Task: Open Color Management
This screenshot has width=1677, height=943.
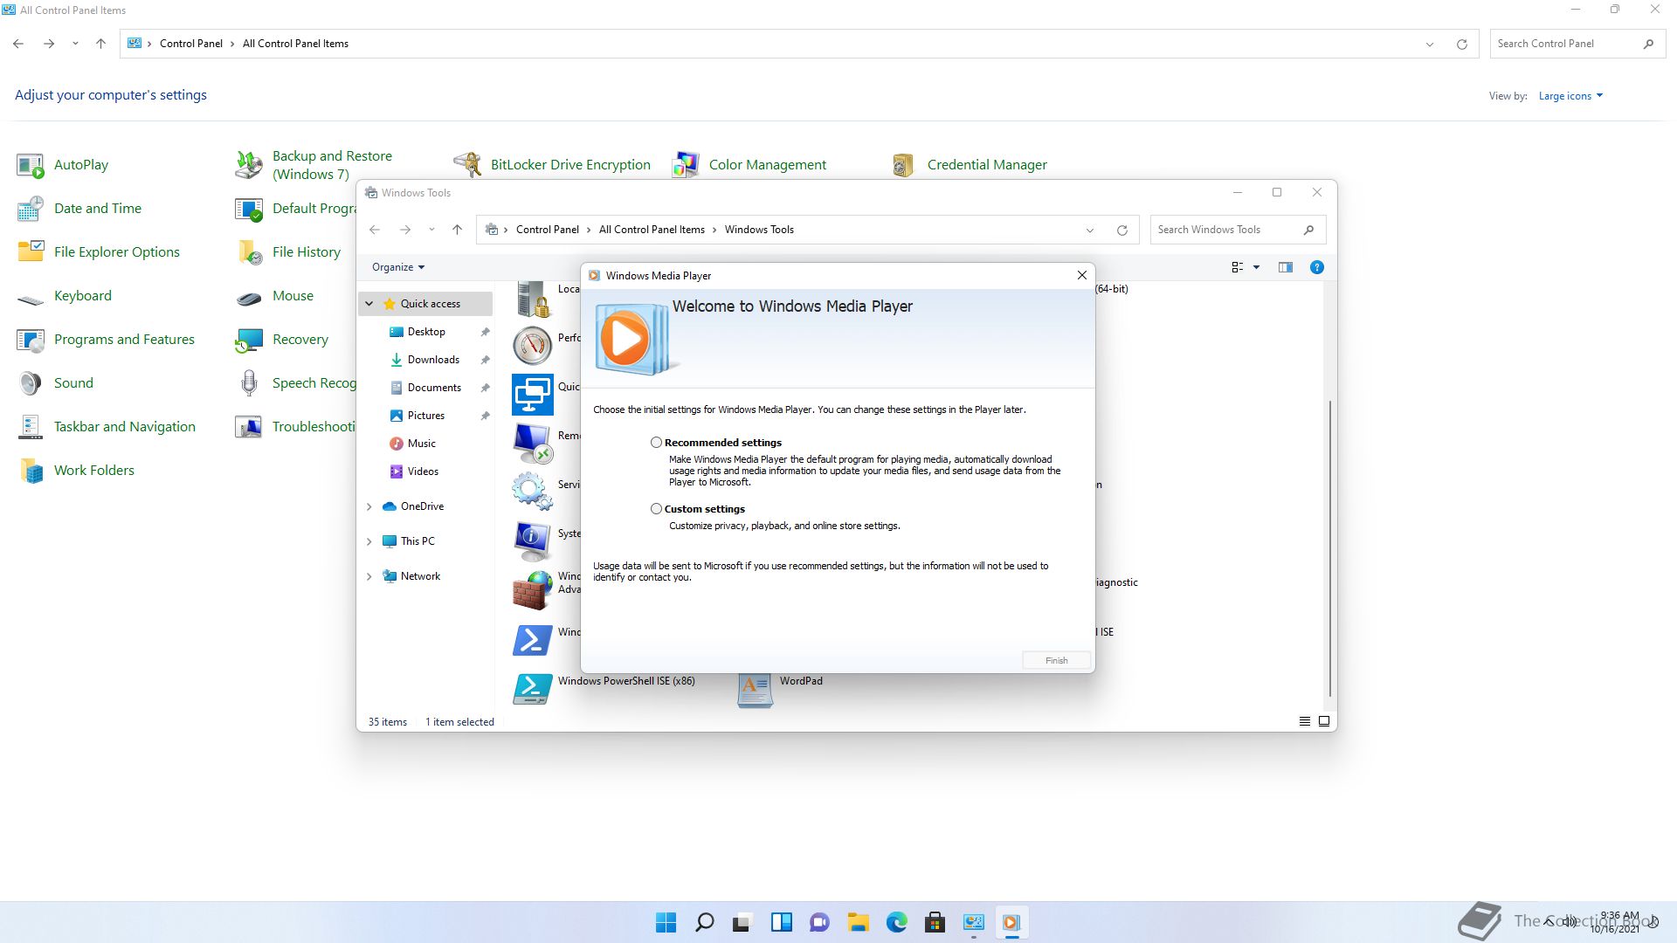Action: 749,165
